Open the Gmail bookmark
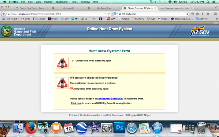Viewport: 219px width, 137px height. pos(26,19)
